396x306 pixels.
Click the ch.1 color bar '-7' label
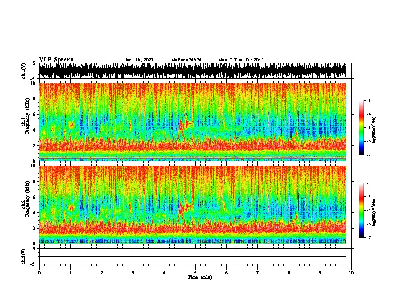click(368, 155)
